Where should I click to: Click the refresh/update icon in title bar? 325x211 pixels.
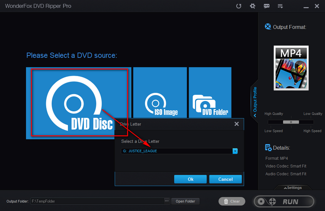239,6
